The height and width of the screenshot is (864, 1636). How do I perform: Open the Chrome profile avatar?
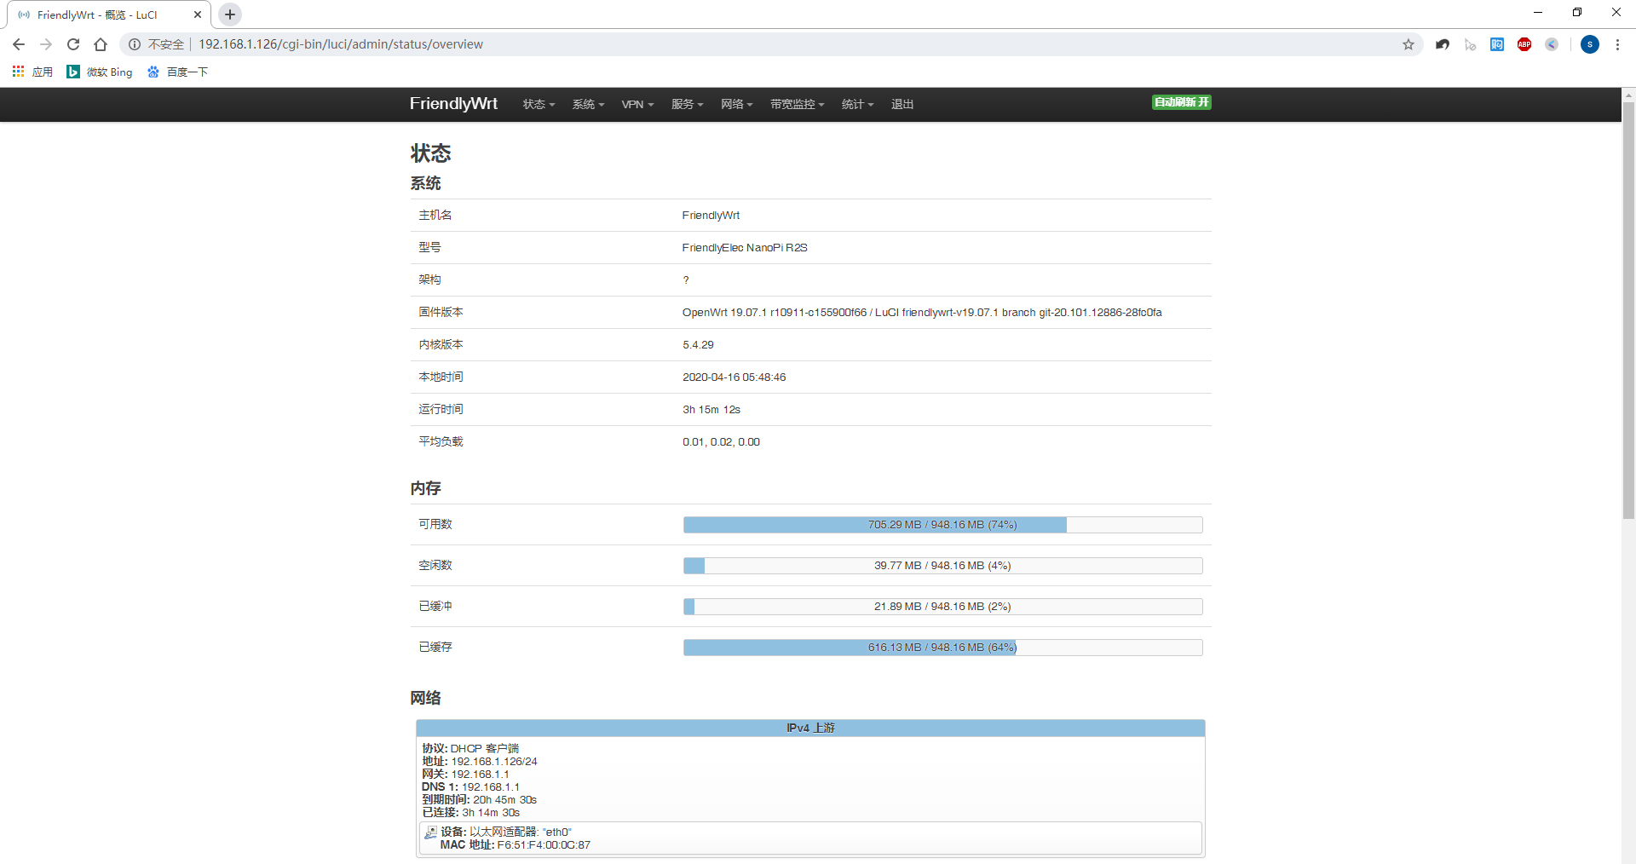click(x=1590, y=44)
